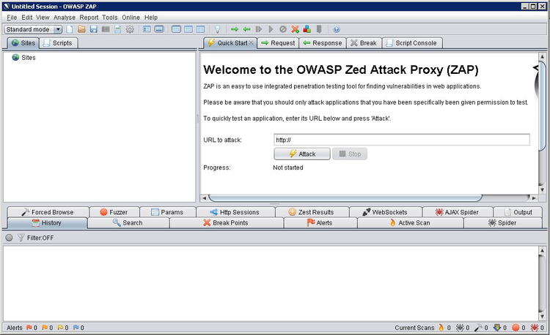Open the File menu
The width and height of the screenshot is (550, 335).
12,18
